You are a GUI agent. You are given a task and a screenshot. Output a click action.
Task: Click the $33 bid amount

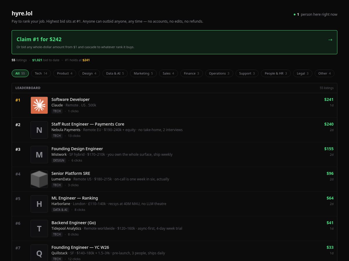tap(330, 247)
